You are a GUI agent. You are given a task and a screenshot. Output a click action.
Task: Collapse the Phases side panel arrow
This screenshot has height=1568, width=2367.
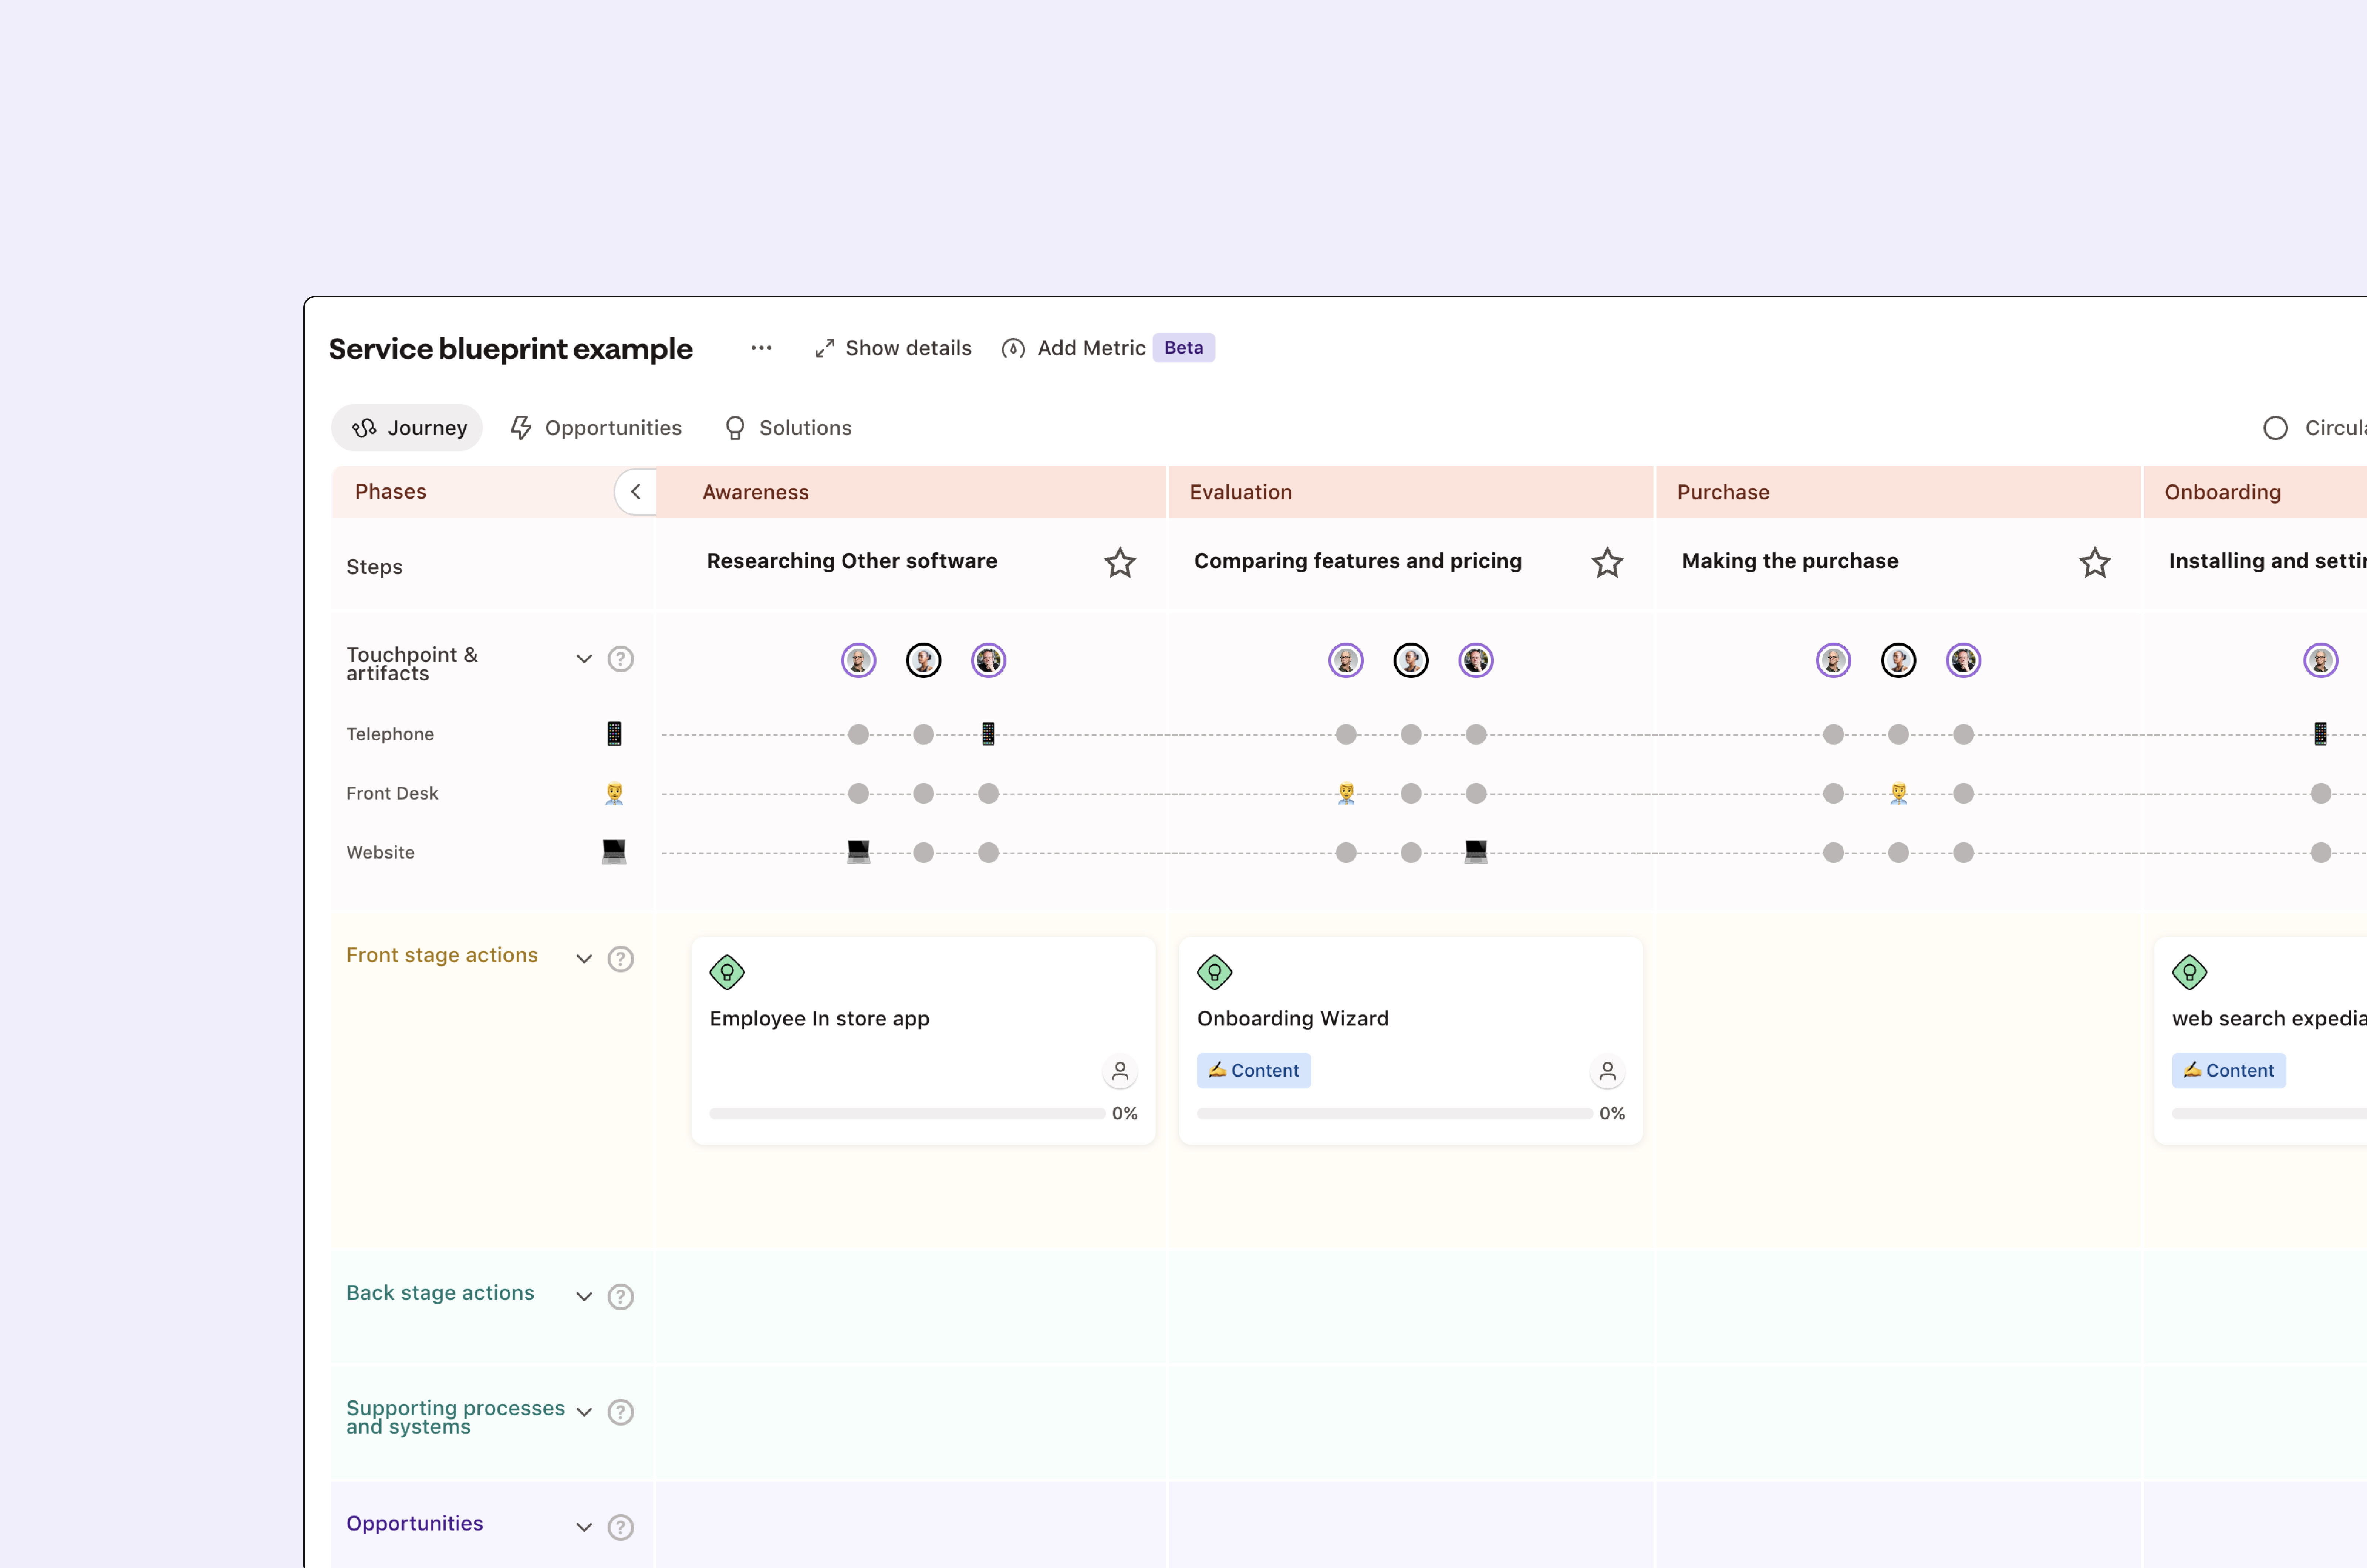click(636, 492)
